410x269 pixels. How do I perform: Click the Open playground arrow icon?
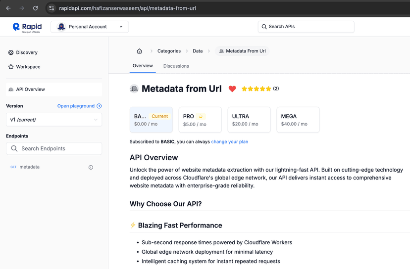point(99,106)
